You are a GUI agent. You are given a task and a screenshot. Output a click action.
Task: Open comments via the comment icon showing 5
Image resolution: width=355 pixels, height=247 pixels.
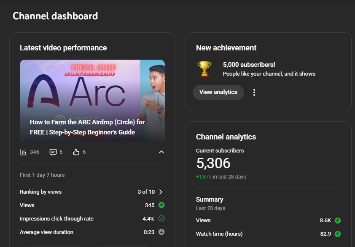[x=53, y=152]
